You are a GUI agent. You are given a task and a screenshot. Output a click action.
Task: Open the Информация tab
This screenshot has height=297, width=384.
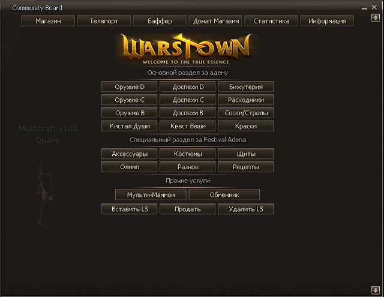(327, 21)
